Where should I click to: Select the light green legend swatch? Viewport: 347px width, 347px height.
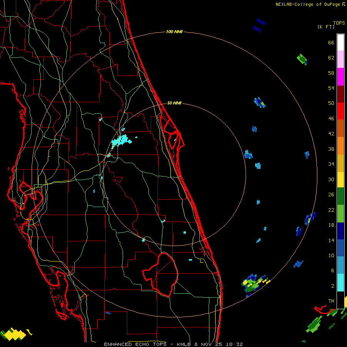coord(340,214)
